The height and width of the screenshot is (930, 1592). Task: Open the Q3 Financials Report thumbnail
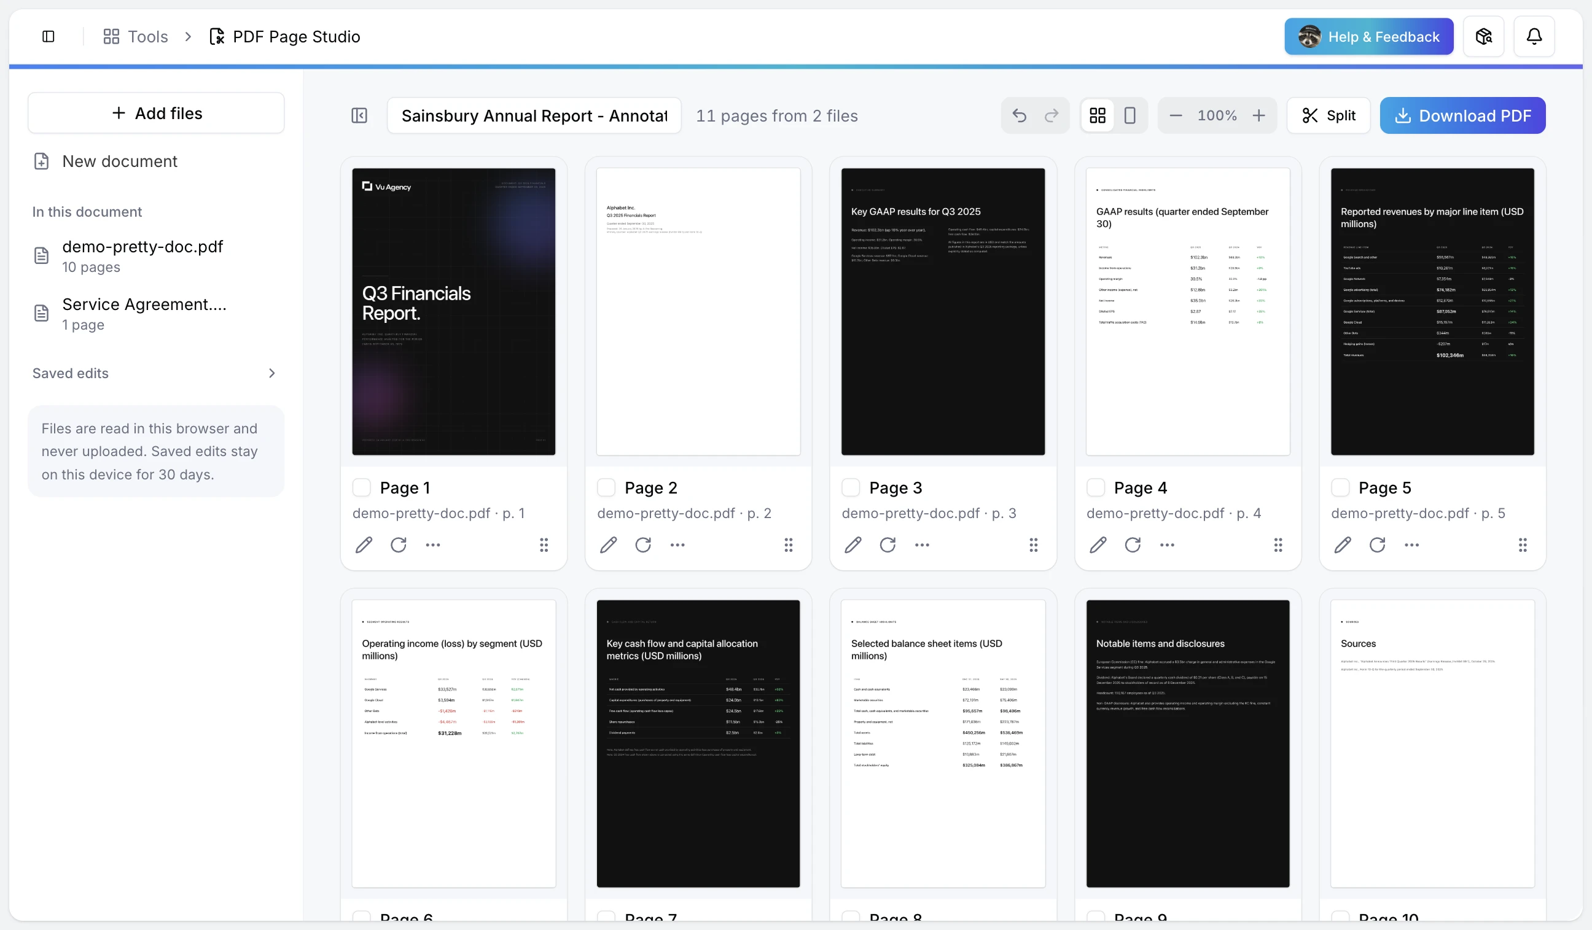click(x=454, y=311)
